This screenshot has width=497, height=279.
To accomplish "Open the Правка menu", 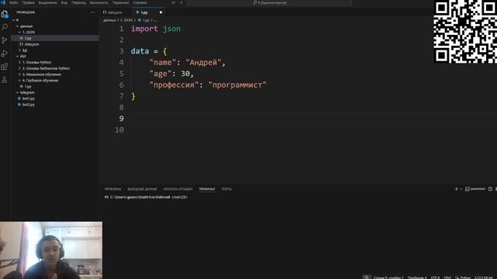I will 28,2.
